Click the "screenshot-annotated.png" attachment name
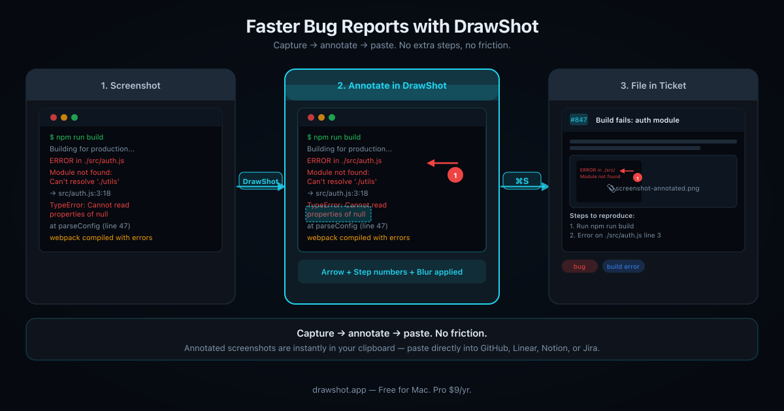 click(658, 188)
